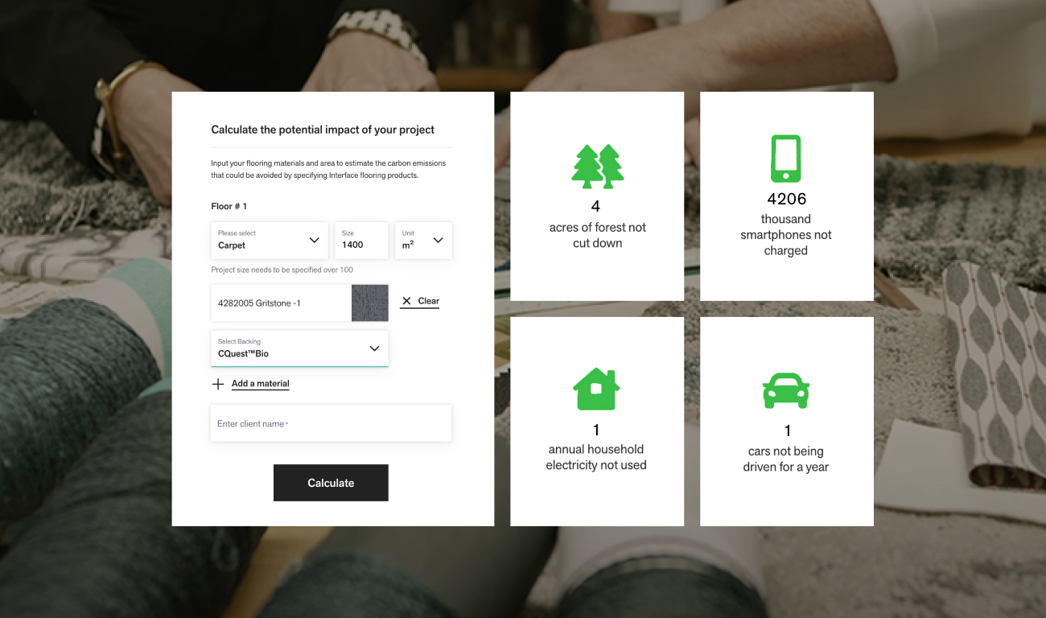Click the green car icon

(x=786, y=391)
